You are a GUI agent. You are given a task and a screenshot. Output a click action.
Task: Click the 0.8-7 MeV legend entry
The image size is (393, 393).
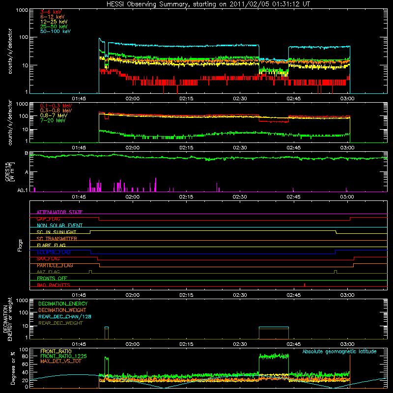(x=54, y=115)
